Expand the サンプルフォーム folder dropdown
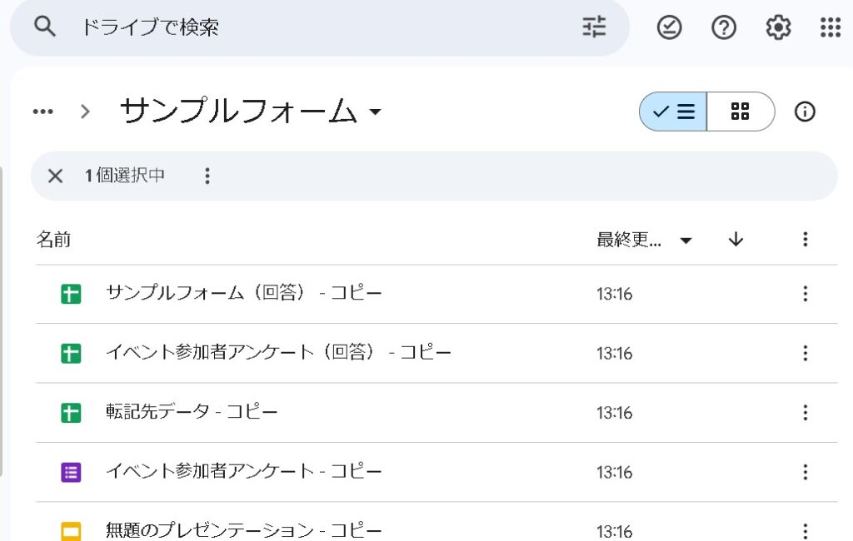Screen dimensions: 853x541 tap(375, 112)
